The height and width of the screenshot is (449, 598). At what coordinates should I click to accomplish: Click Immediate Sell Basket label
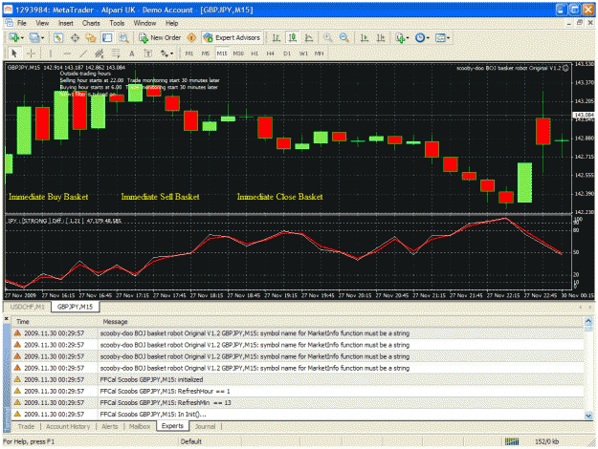(160, 197)
